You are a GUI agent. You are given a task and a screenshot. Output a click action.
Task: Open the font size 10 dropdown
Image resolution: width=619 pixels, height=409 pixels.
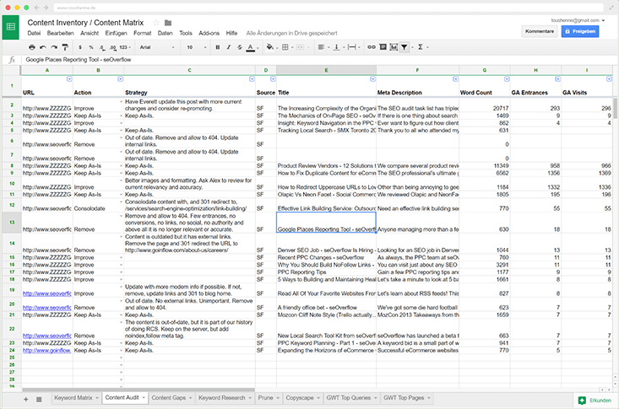tap(193, 47)
